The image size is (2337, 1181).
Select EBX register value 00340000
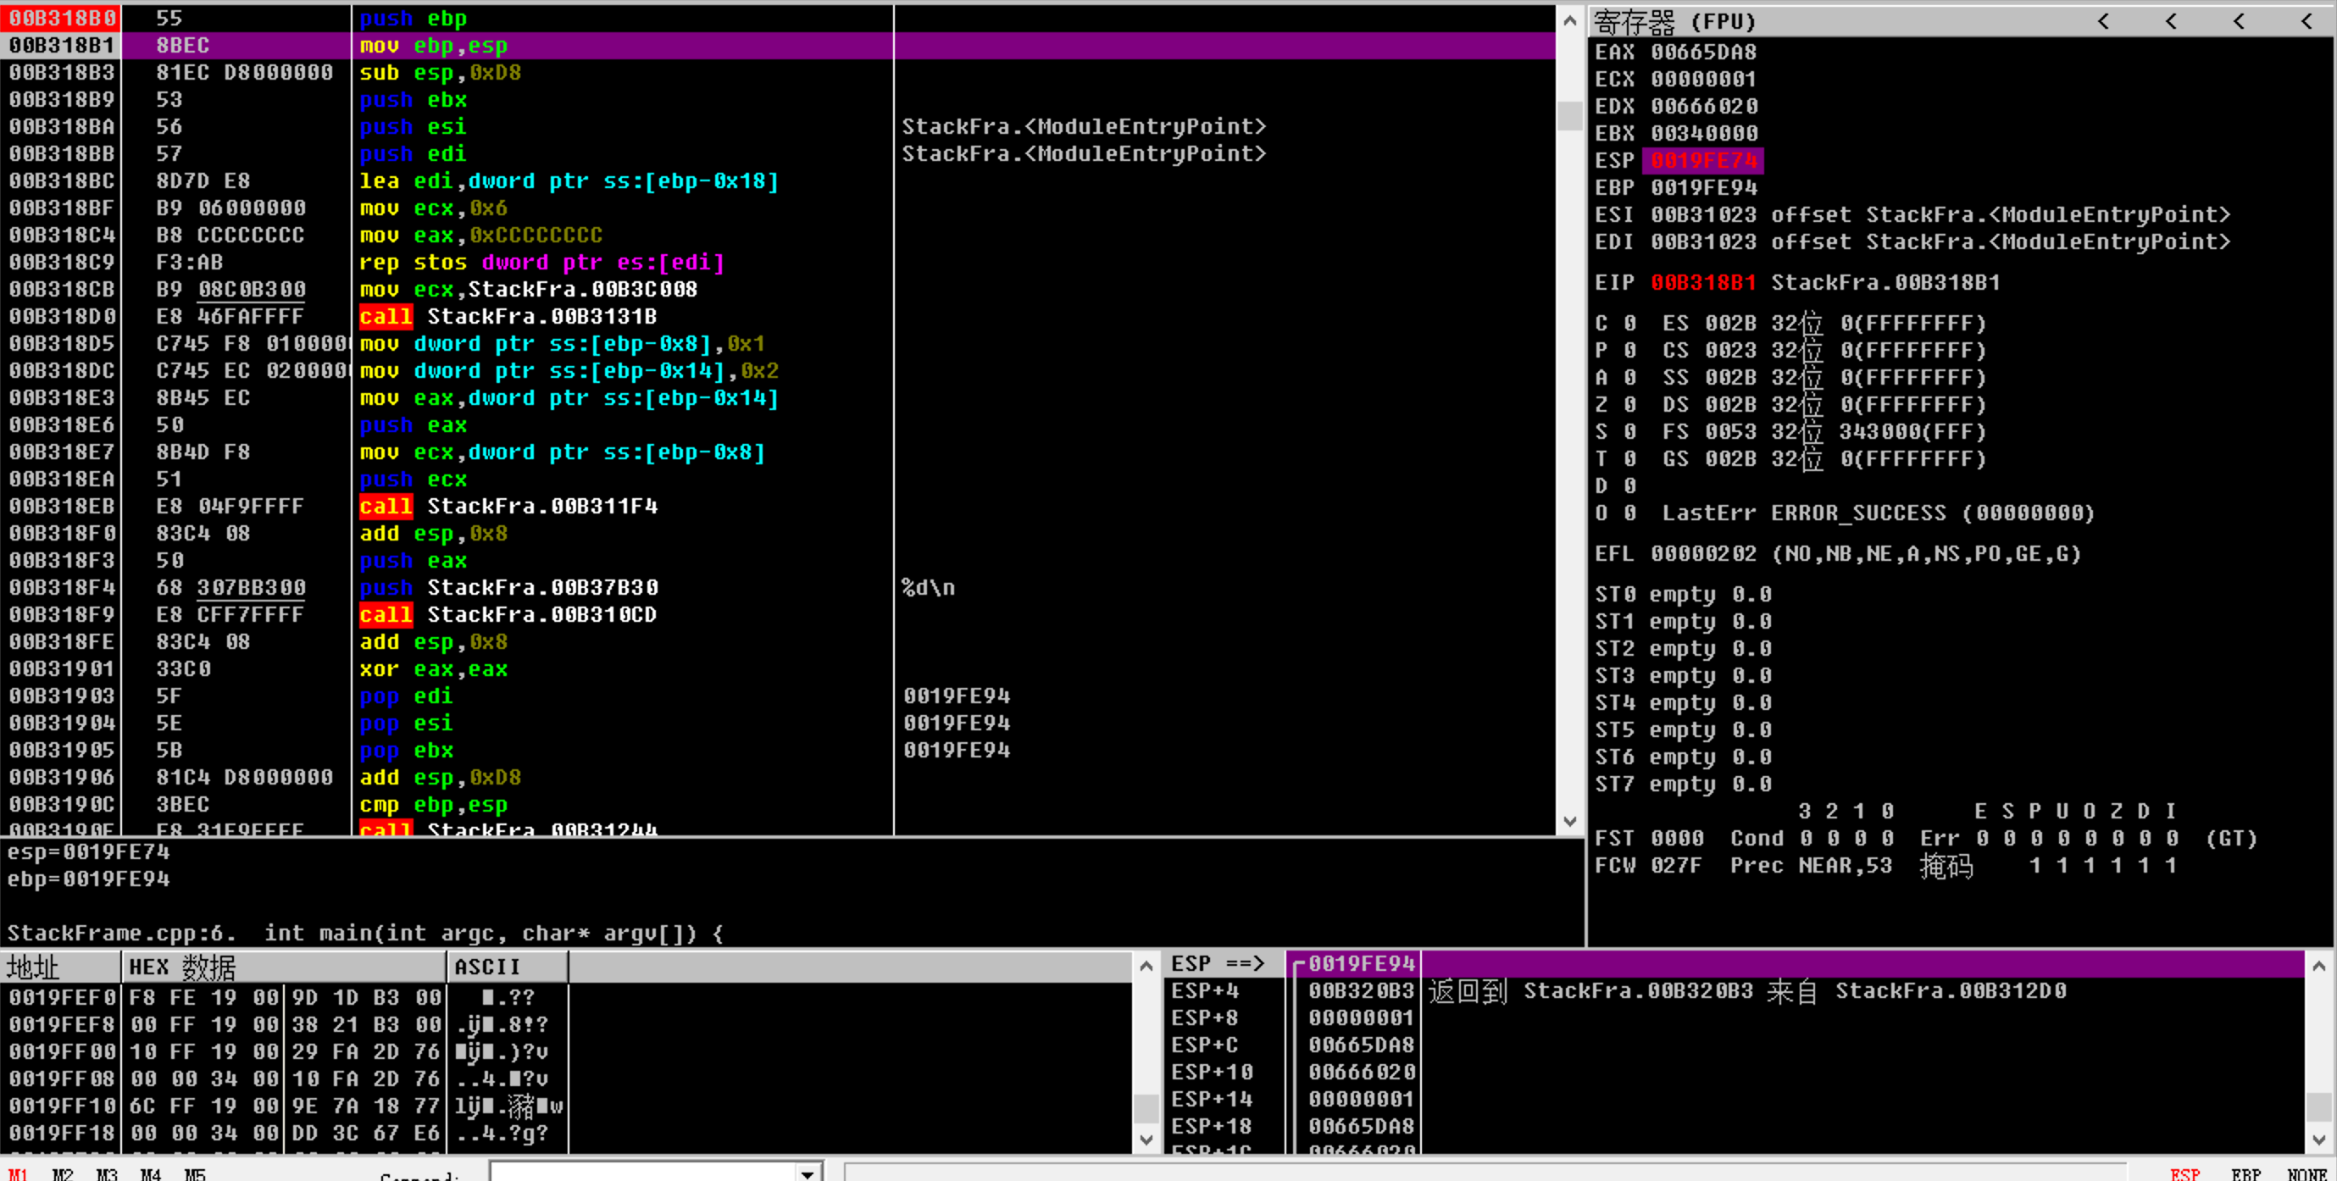[1703, 134]
